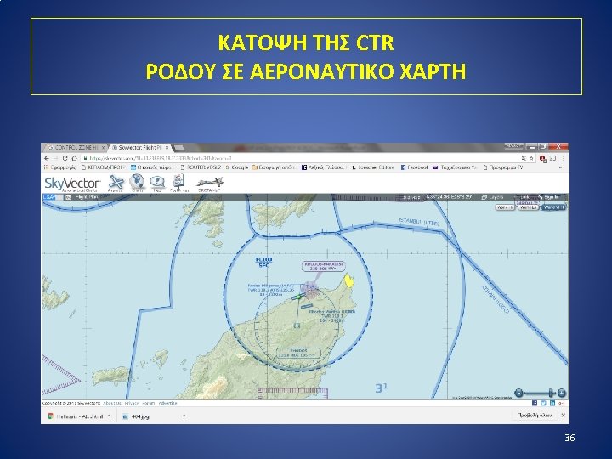Image resolution: width=612 pixels, height=459 pixels.
Task: Click the red extension icon in toolbar
Action: (x=542, y=158)
